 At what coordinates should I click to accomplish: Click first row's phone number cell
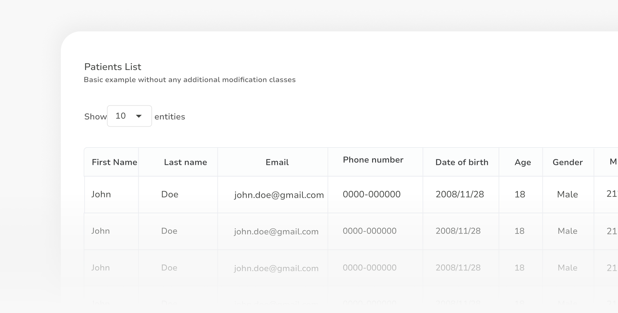[371, 194]
